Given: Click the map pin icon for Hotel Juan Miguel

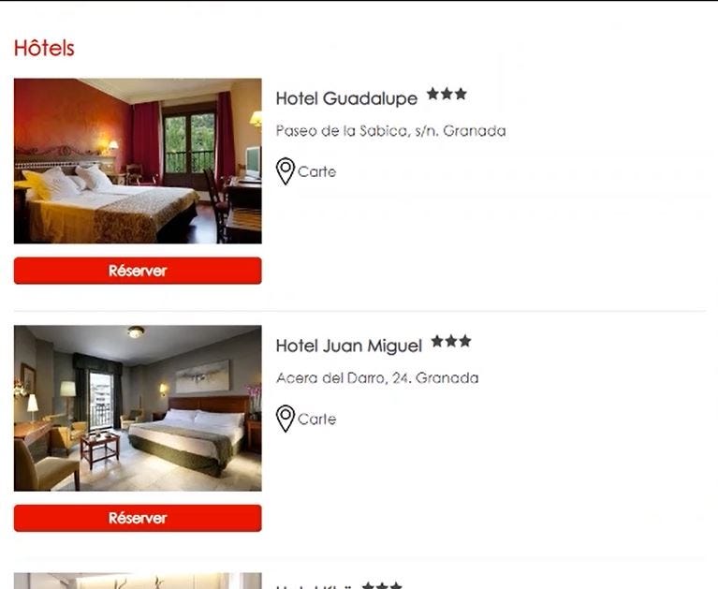Looking at the screenshot, I should 286,419.
